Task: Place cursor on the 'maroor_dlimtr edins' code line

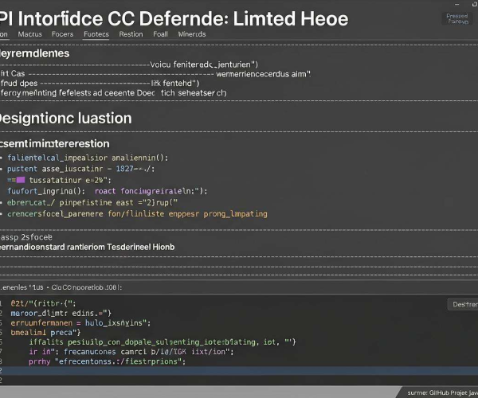Action: 61,313
